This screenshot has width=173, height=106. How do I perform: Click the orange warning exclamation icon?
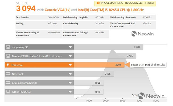pos(98,3)
